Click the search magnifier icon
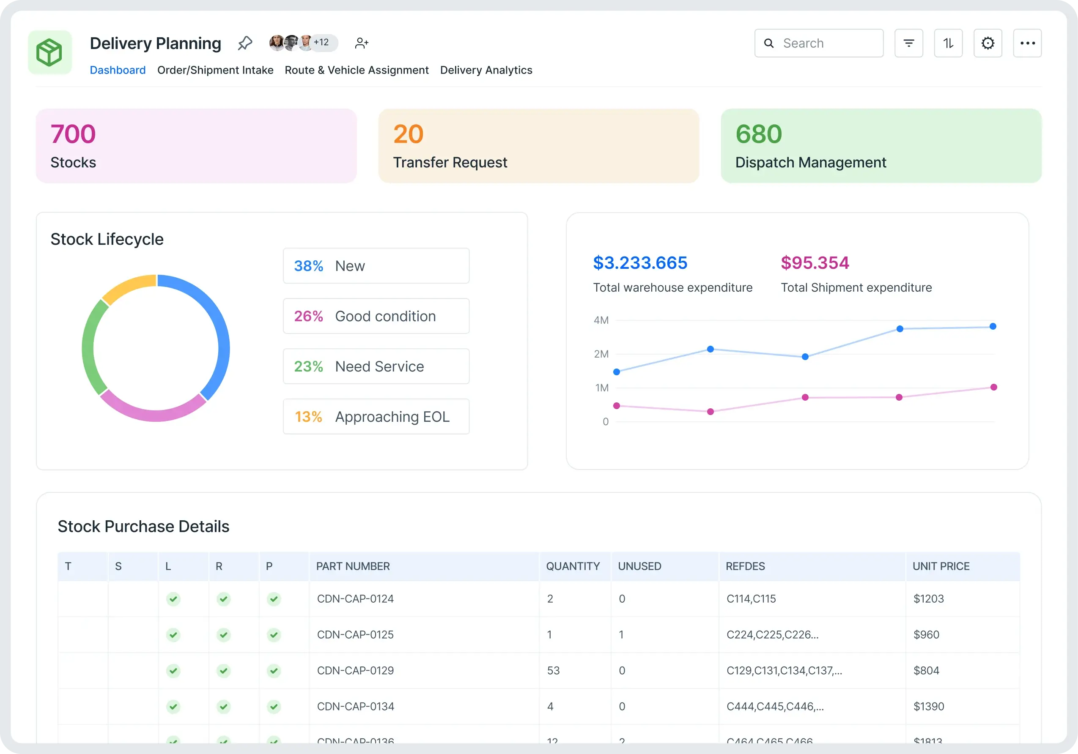1078x754 pixels. (x=768, y=43)
